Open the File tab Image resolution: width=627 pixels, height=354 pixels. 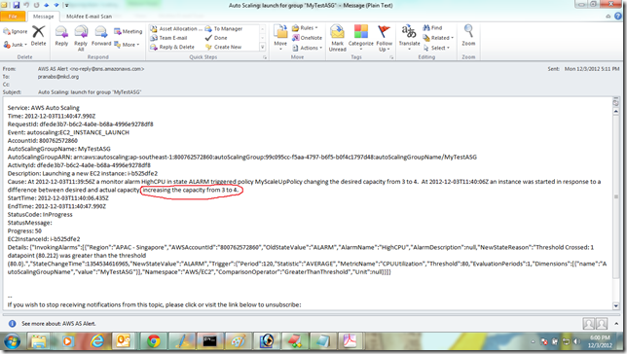click(13, 17)
